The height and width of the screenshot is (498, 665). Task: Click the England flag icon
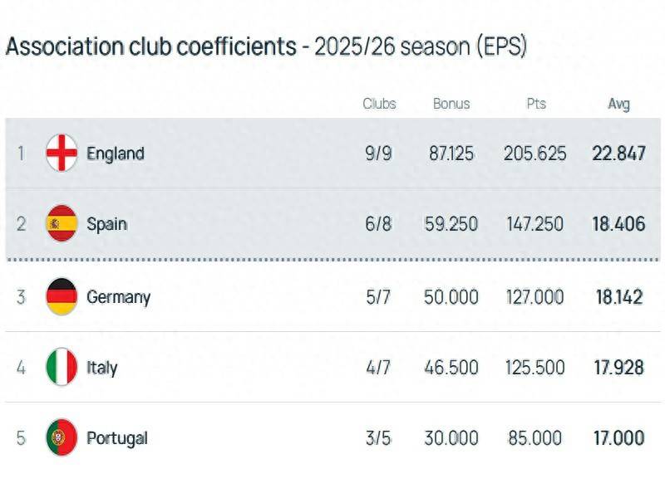[62, 154]
